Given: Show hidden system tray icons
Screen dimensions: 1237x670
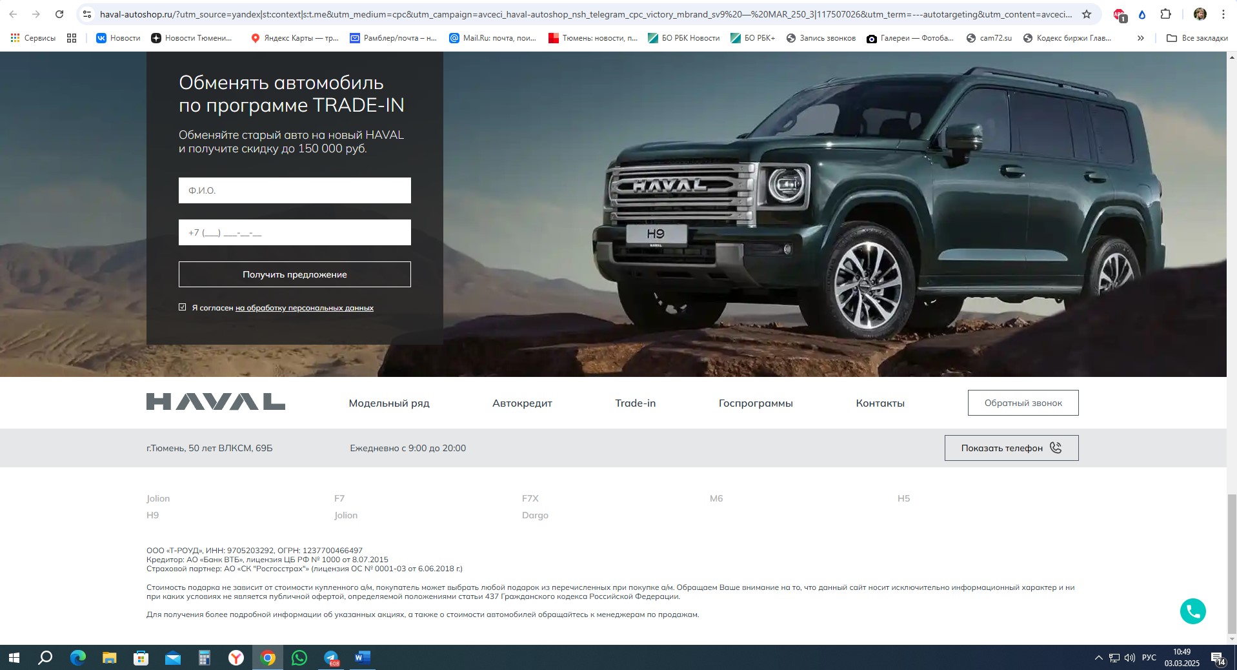Looking at the screenshot, I should tap(1098, 658).
